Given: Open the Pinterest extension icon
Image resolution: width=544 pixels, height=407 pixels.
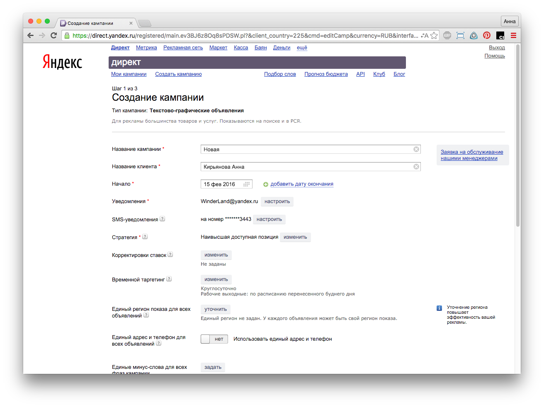Looking at the screenshot, I should tap(487, 36).
